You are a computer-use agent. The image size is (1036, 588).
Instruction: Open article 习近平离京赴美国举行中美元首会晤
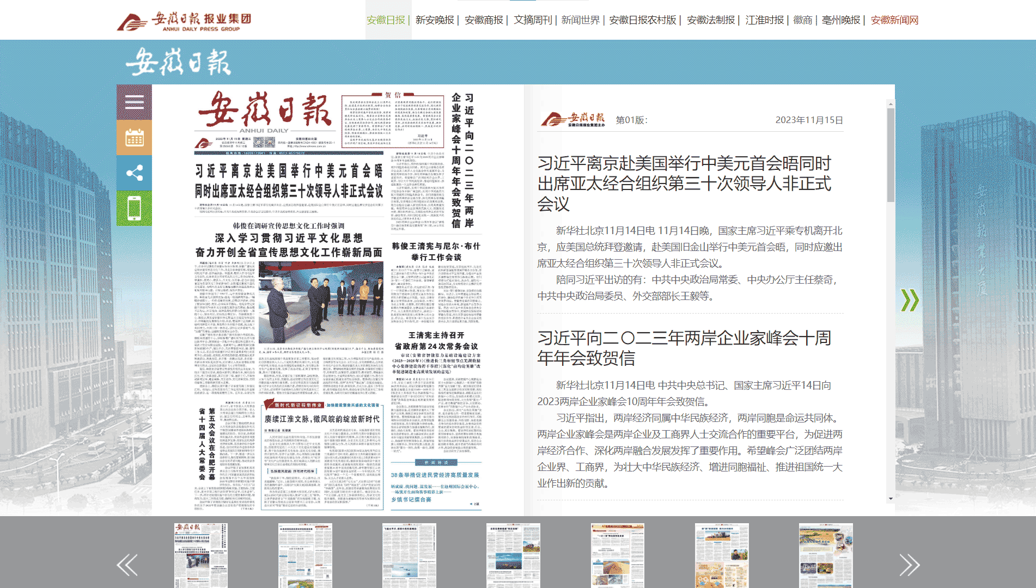684,183
